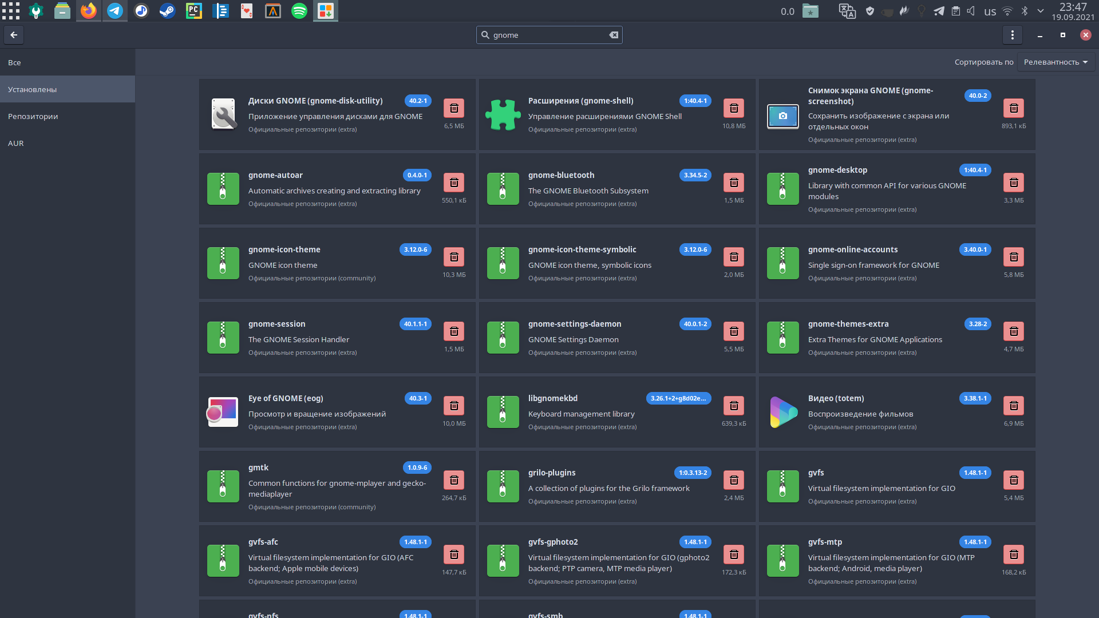
Task: Open gnome-online-accounts package title
Action: 853,249
